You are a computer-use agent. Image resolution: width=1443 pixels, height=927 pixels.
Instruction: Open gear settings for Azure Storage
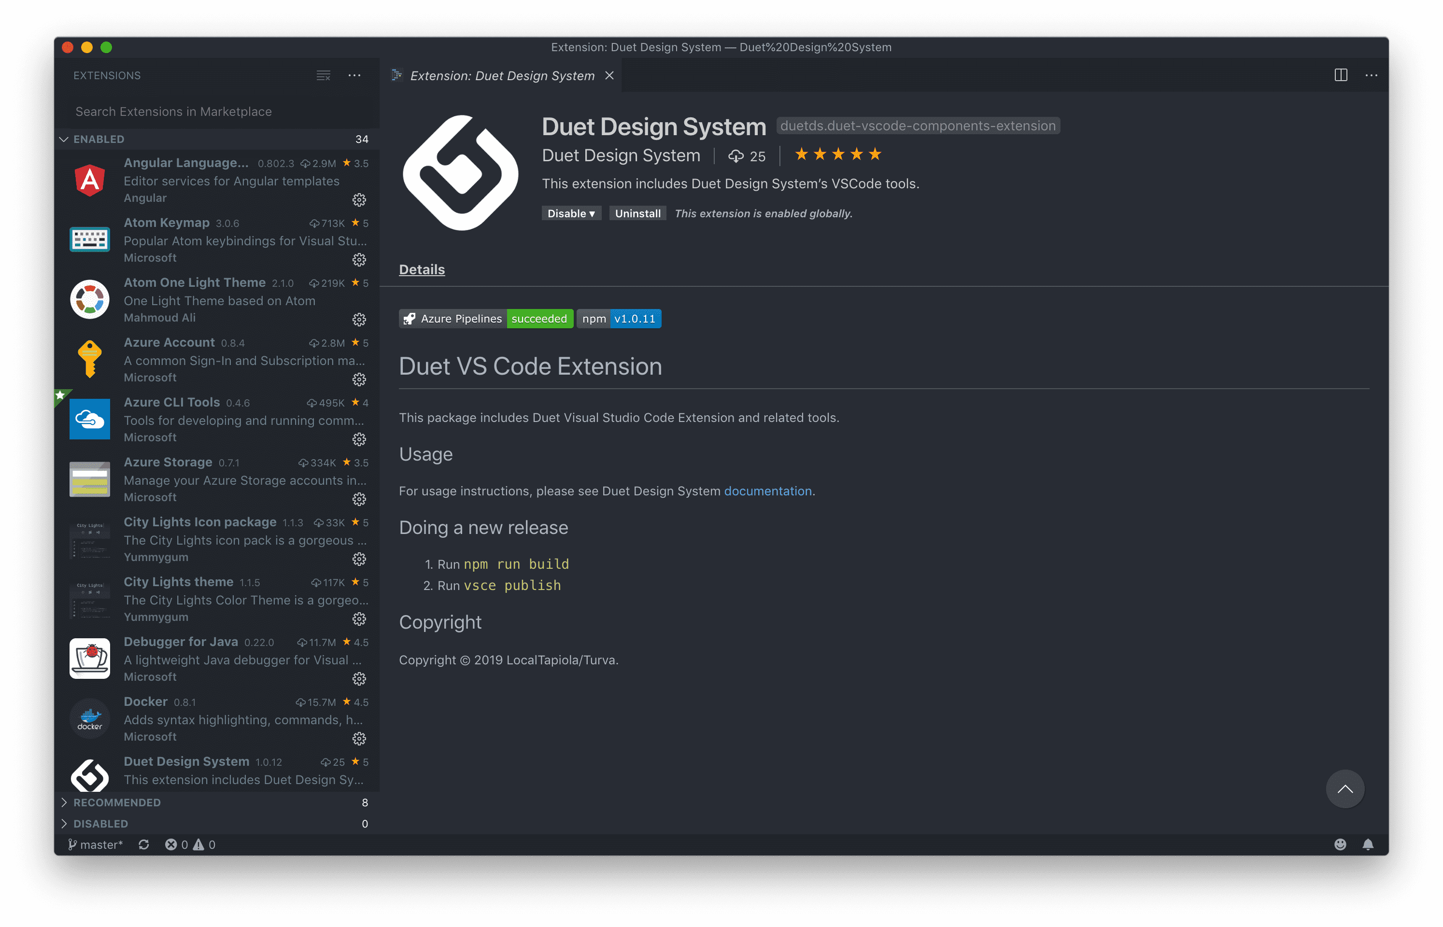pos(359,499)
